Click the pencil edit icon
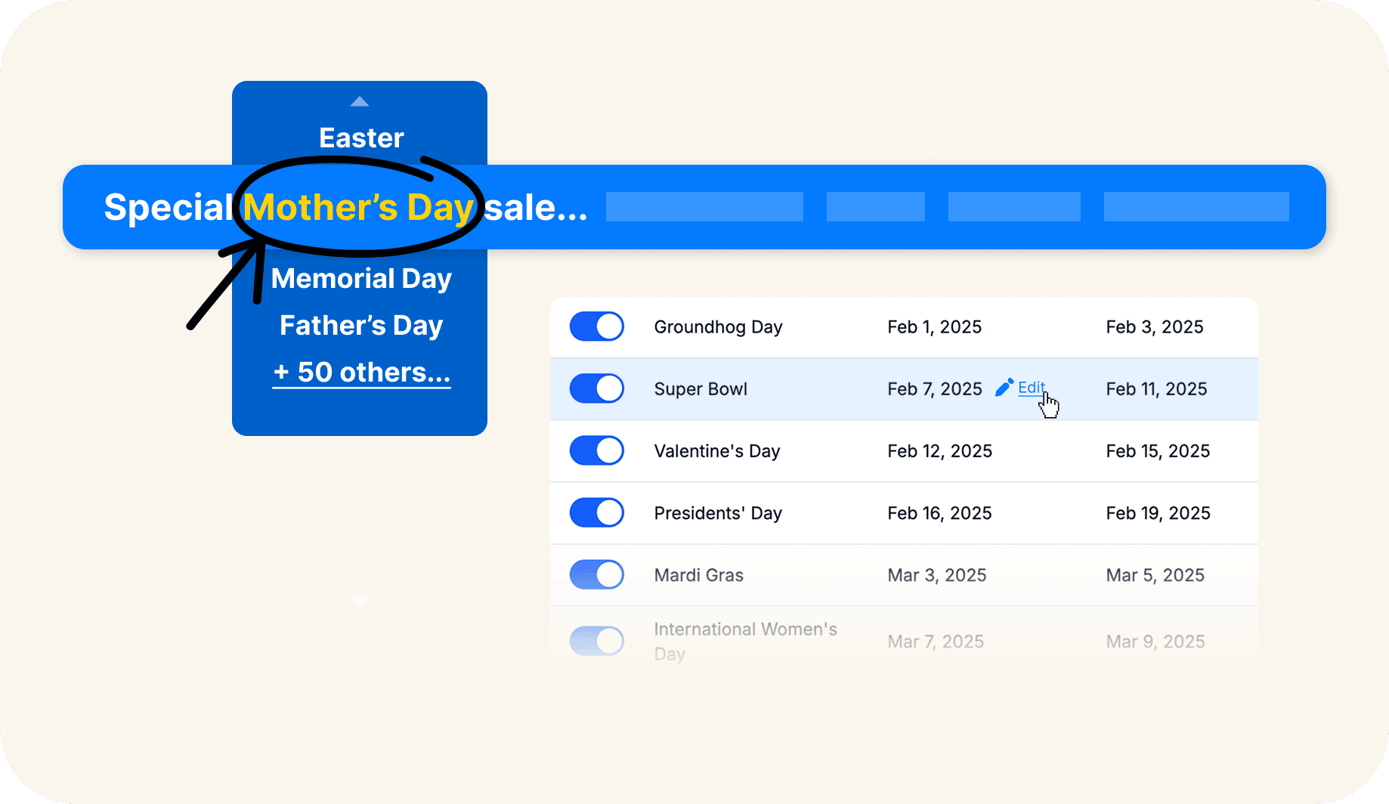 1004,388
